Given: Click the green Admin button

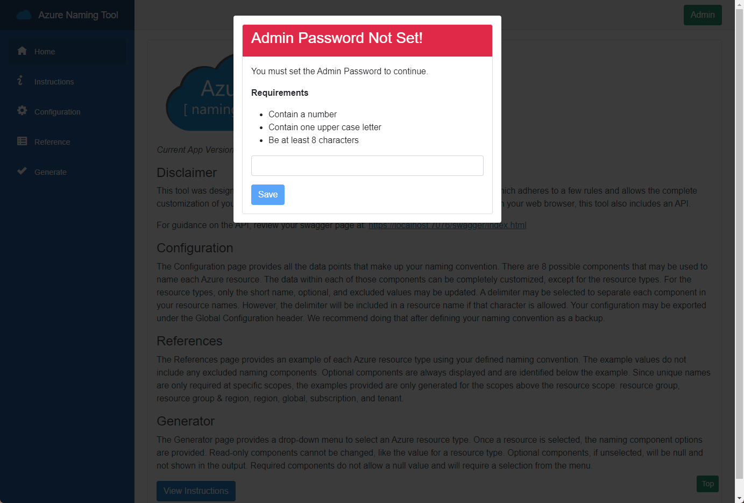Looking at the screenshot, I should tap(703, 15).
